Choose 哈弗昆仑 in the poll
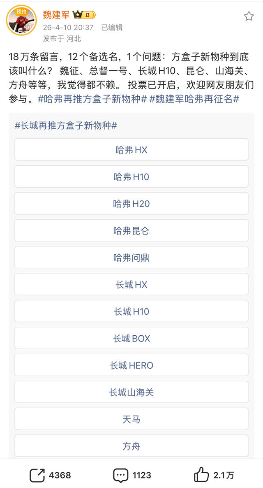 pyautogui.click(x=131, y=231)
